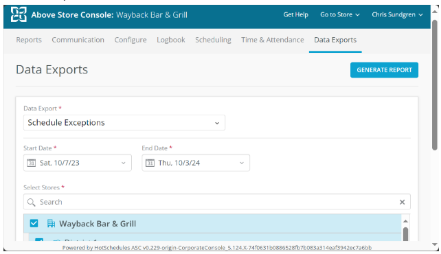Open the Communication tab

point(78,40)
